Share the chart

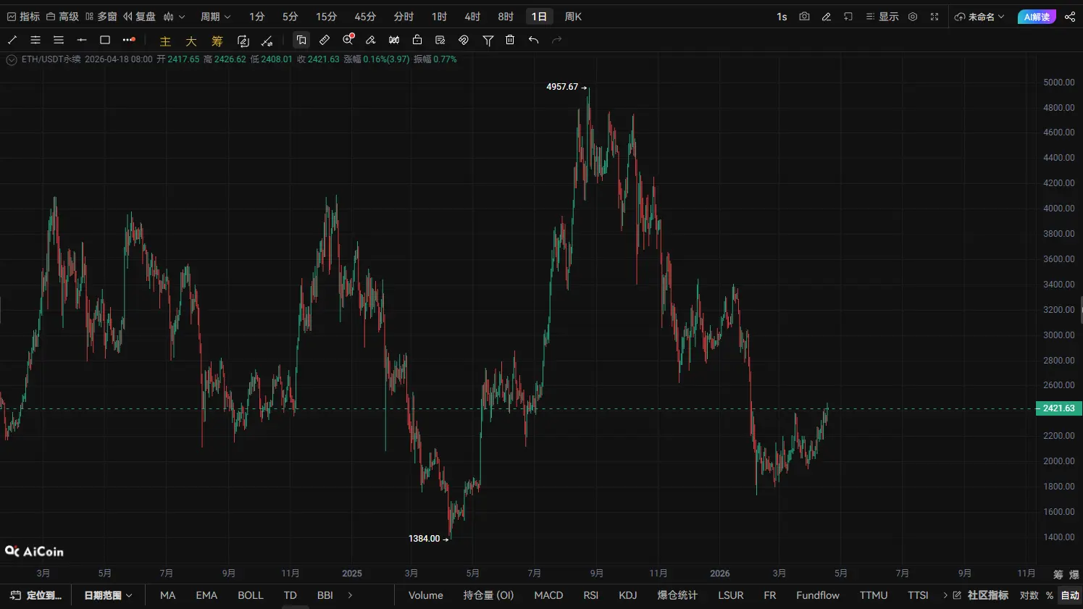[x=1070, y=17]
